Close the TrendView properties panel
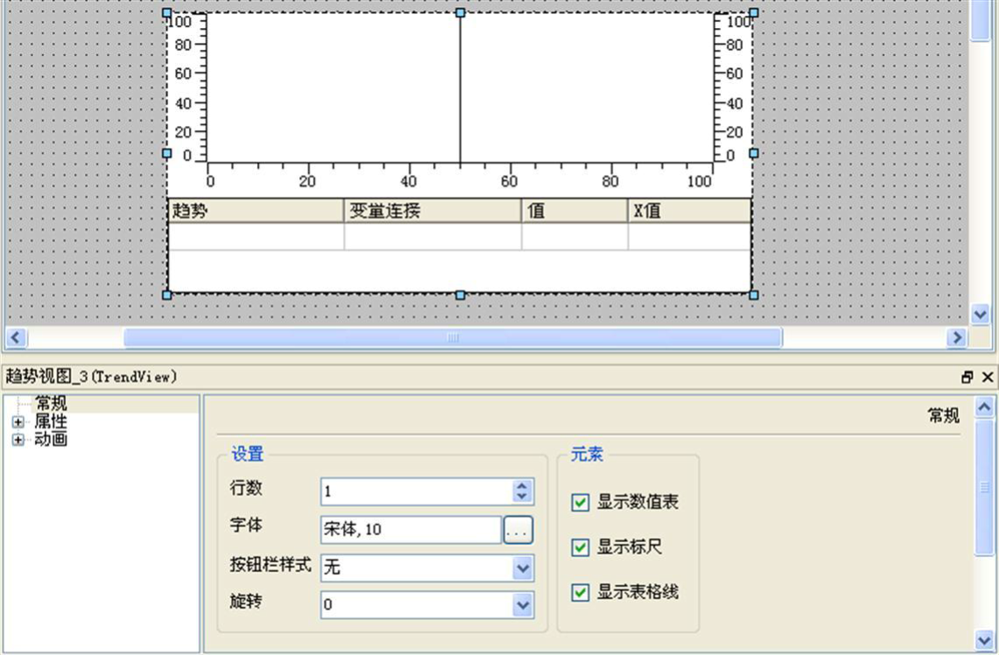999x655 pixels. point(988,377)
